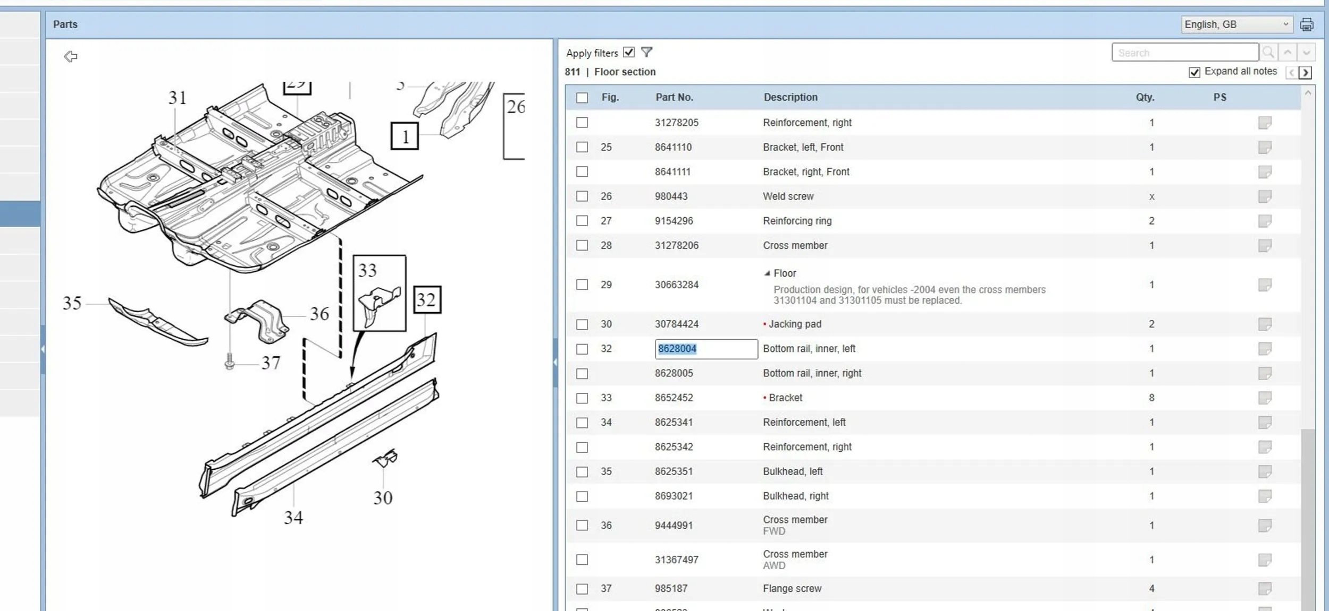Click note icon for Flange screw row
Screen dimensions: 1329x611
click(x=1265, y=588)
